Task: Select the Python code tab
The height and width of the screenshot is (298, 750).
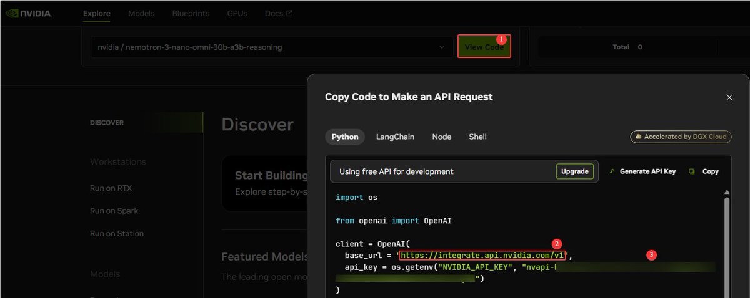Action: tap(345, 137)
